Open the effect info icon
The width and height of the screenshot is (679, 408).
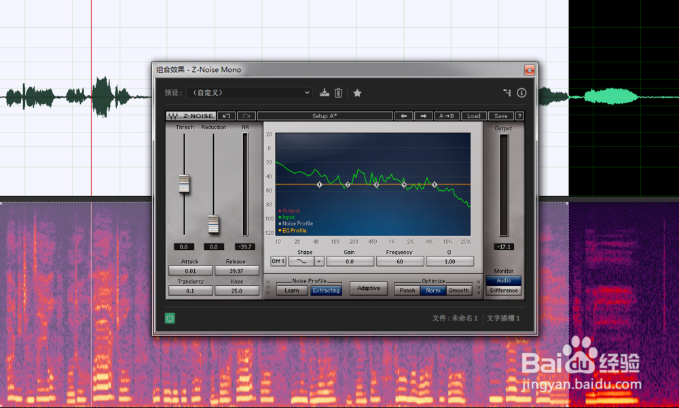click(521, 93)
